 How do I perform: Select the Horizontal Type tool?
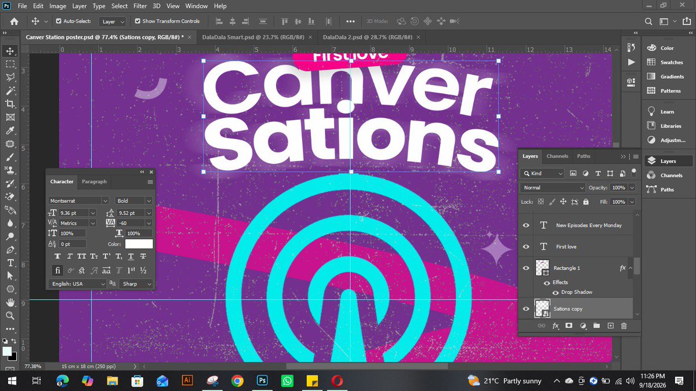(x=10, y=262)
